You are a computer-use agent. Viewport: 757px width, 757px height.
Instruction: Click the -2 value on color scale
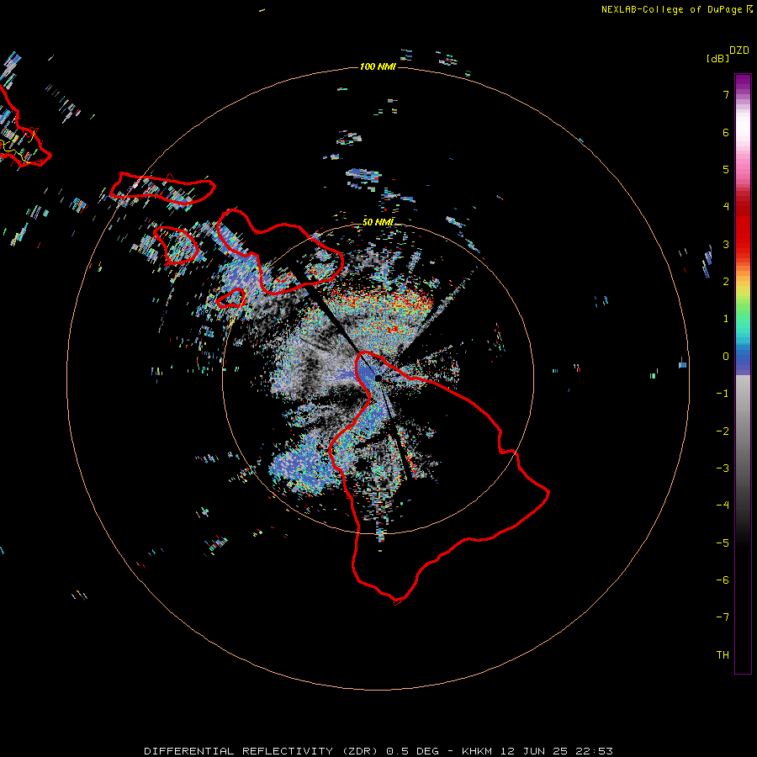coord(723,431)
